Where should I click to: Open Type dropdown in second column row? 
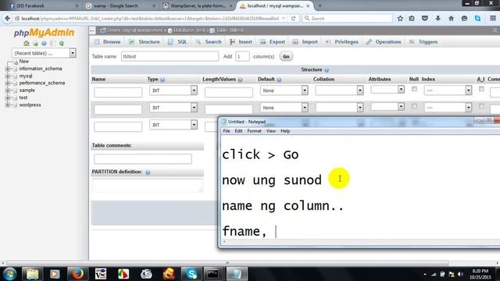coord(173,108)
